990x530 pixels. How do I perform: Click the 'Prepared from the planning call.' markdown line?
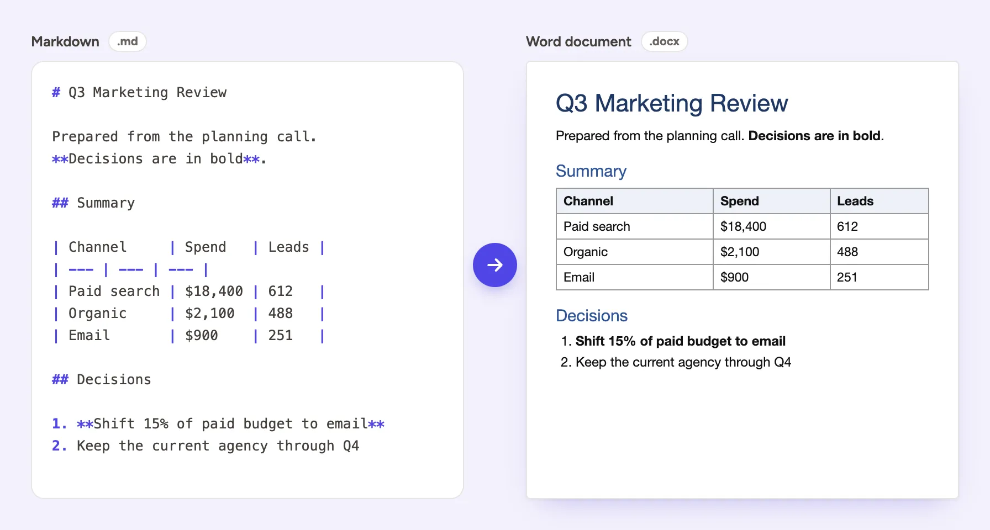tap(184, 136)
